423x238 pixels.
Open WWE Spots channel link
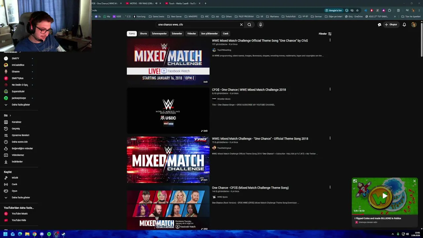point(222,197)
